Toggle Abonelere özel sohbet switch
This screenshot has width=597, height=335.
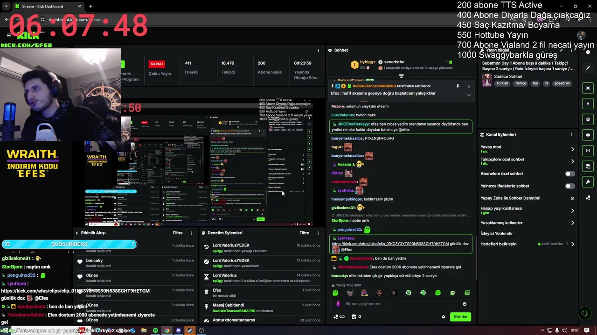point(570,174)
